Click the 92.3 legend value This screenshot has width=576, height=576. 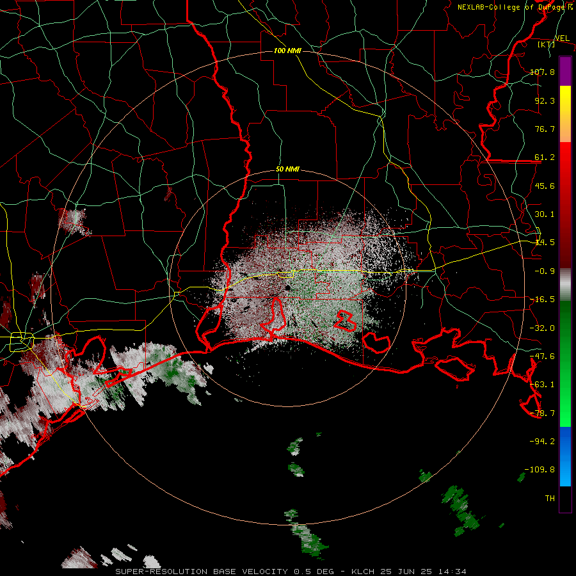point(545,100)
